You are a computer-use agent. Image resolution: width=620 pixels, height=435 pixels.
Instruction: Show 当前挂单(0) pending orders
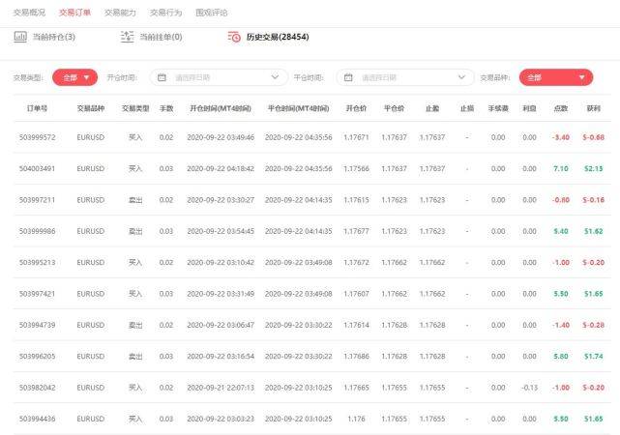coord(161,37)
